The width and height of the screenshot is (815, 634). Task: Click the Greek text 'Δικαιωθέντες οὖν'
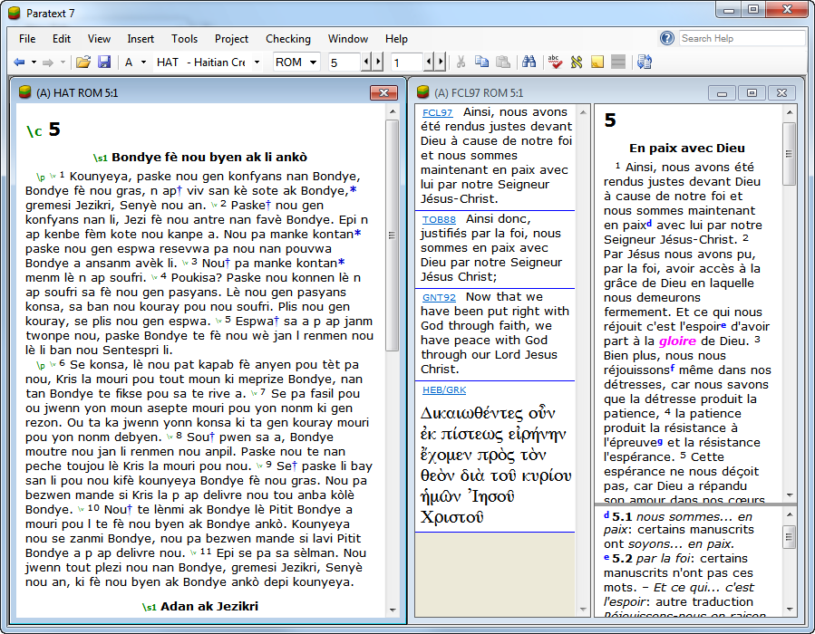pos(488,413)
